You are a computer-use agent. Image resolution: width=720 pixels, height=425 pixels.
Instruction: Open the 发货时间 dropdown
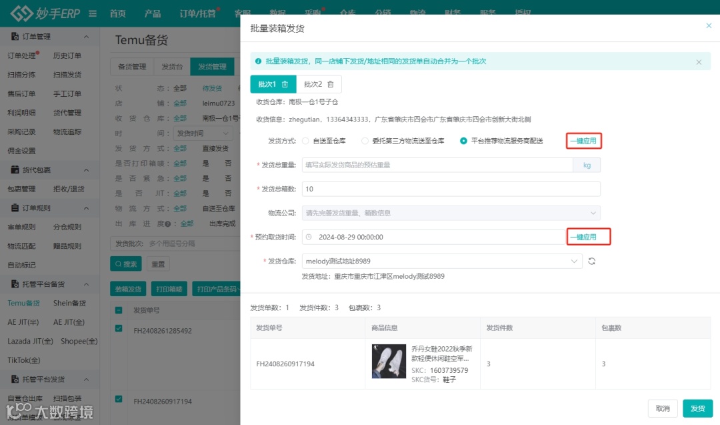point(203,133)
